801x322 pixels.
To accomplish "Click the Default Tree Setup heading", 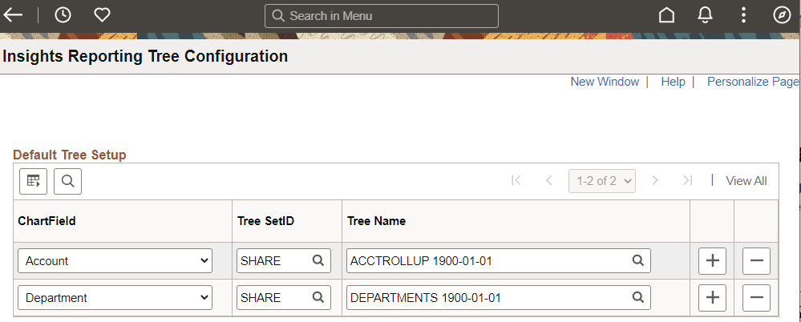I will [70, 155].
